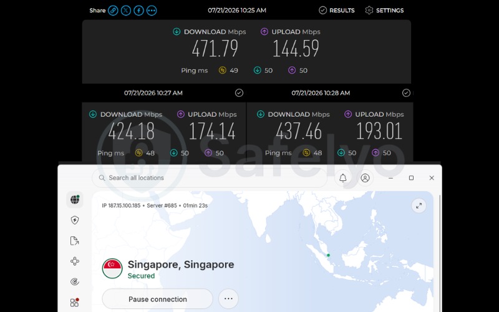Screen dimensions: 499x312
Task: Open the target-style sidebar icon
Action: coord(75,282)
